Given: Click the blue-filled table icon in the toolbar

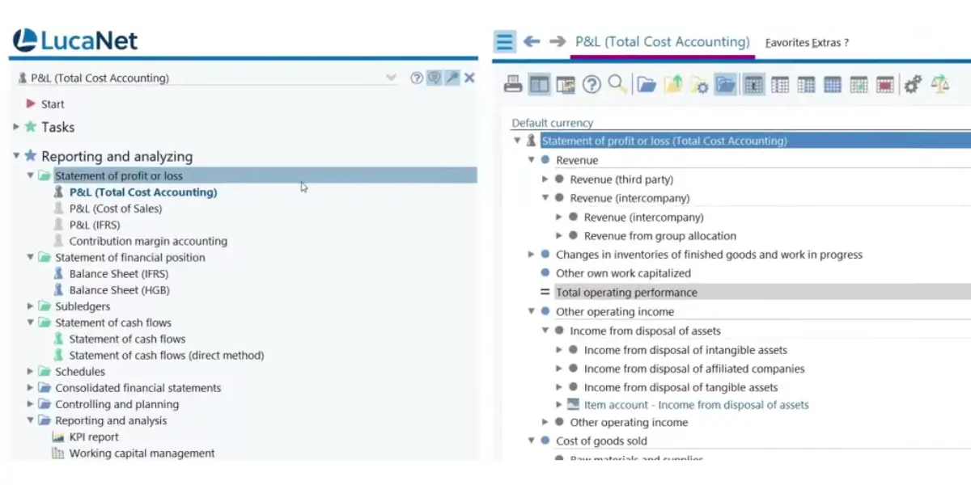Looking at the screenshot, I should [x=833, y=84].
